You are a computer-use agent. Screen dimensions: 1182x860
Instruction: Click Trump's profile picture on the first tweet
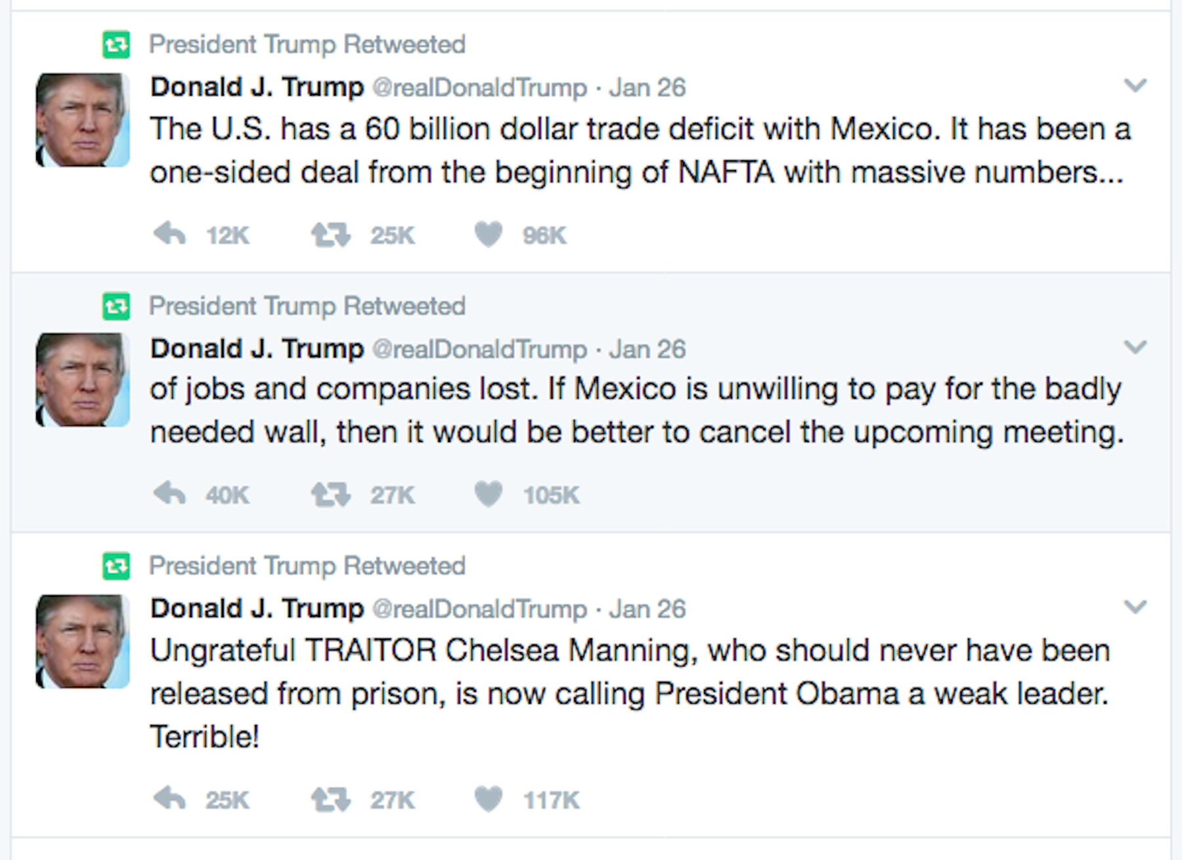coord(81,120)
